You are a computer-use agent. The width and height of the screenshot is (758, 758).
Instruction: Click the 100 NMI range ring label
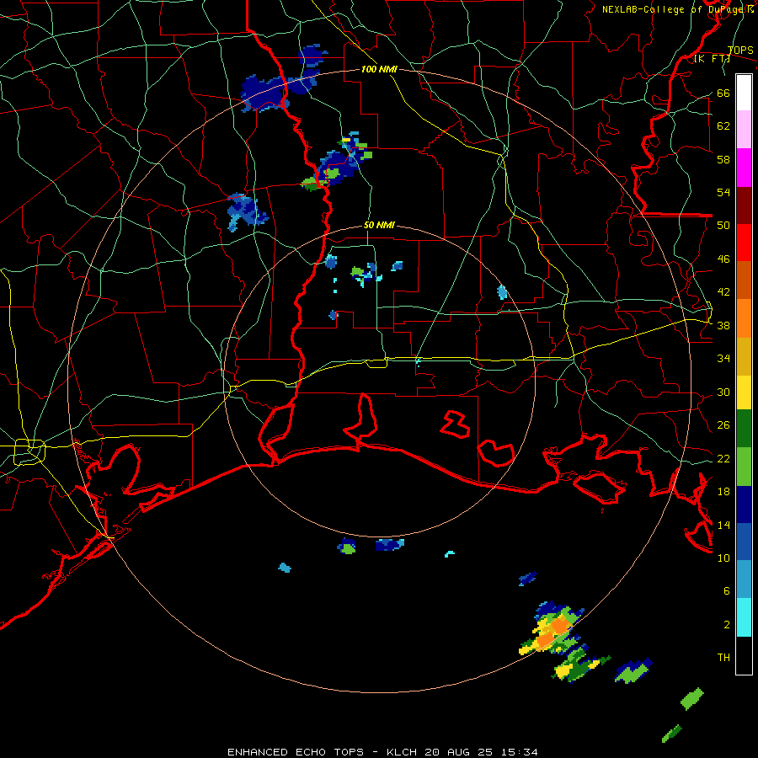click(379, 69)
